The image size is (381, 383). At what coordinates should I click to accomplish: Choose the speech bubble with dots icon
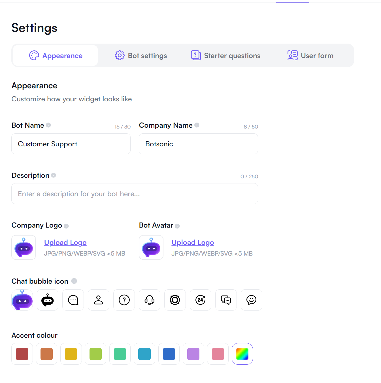(x=73, y=300)
